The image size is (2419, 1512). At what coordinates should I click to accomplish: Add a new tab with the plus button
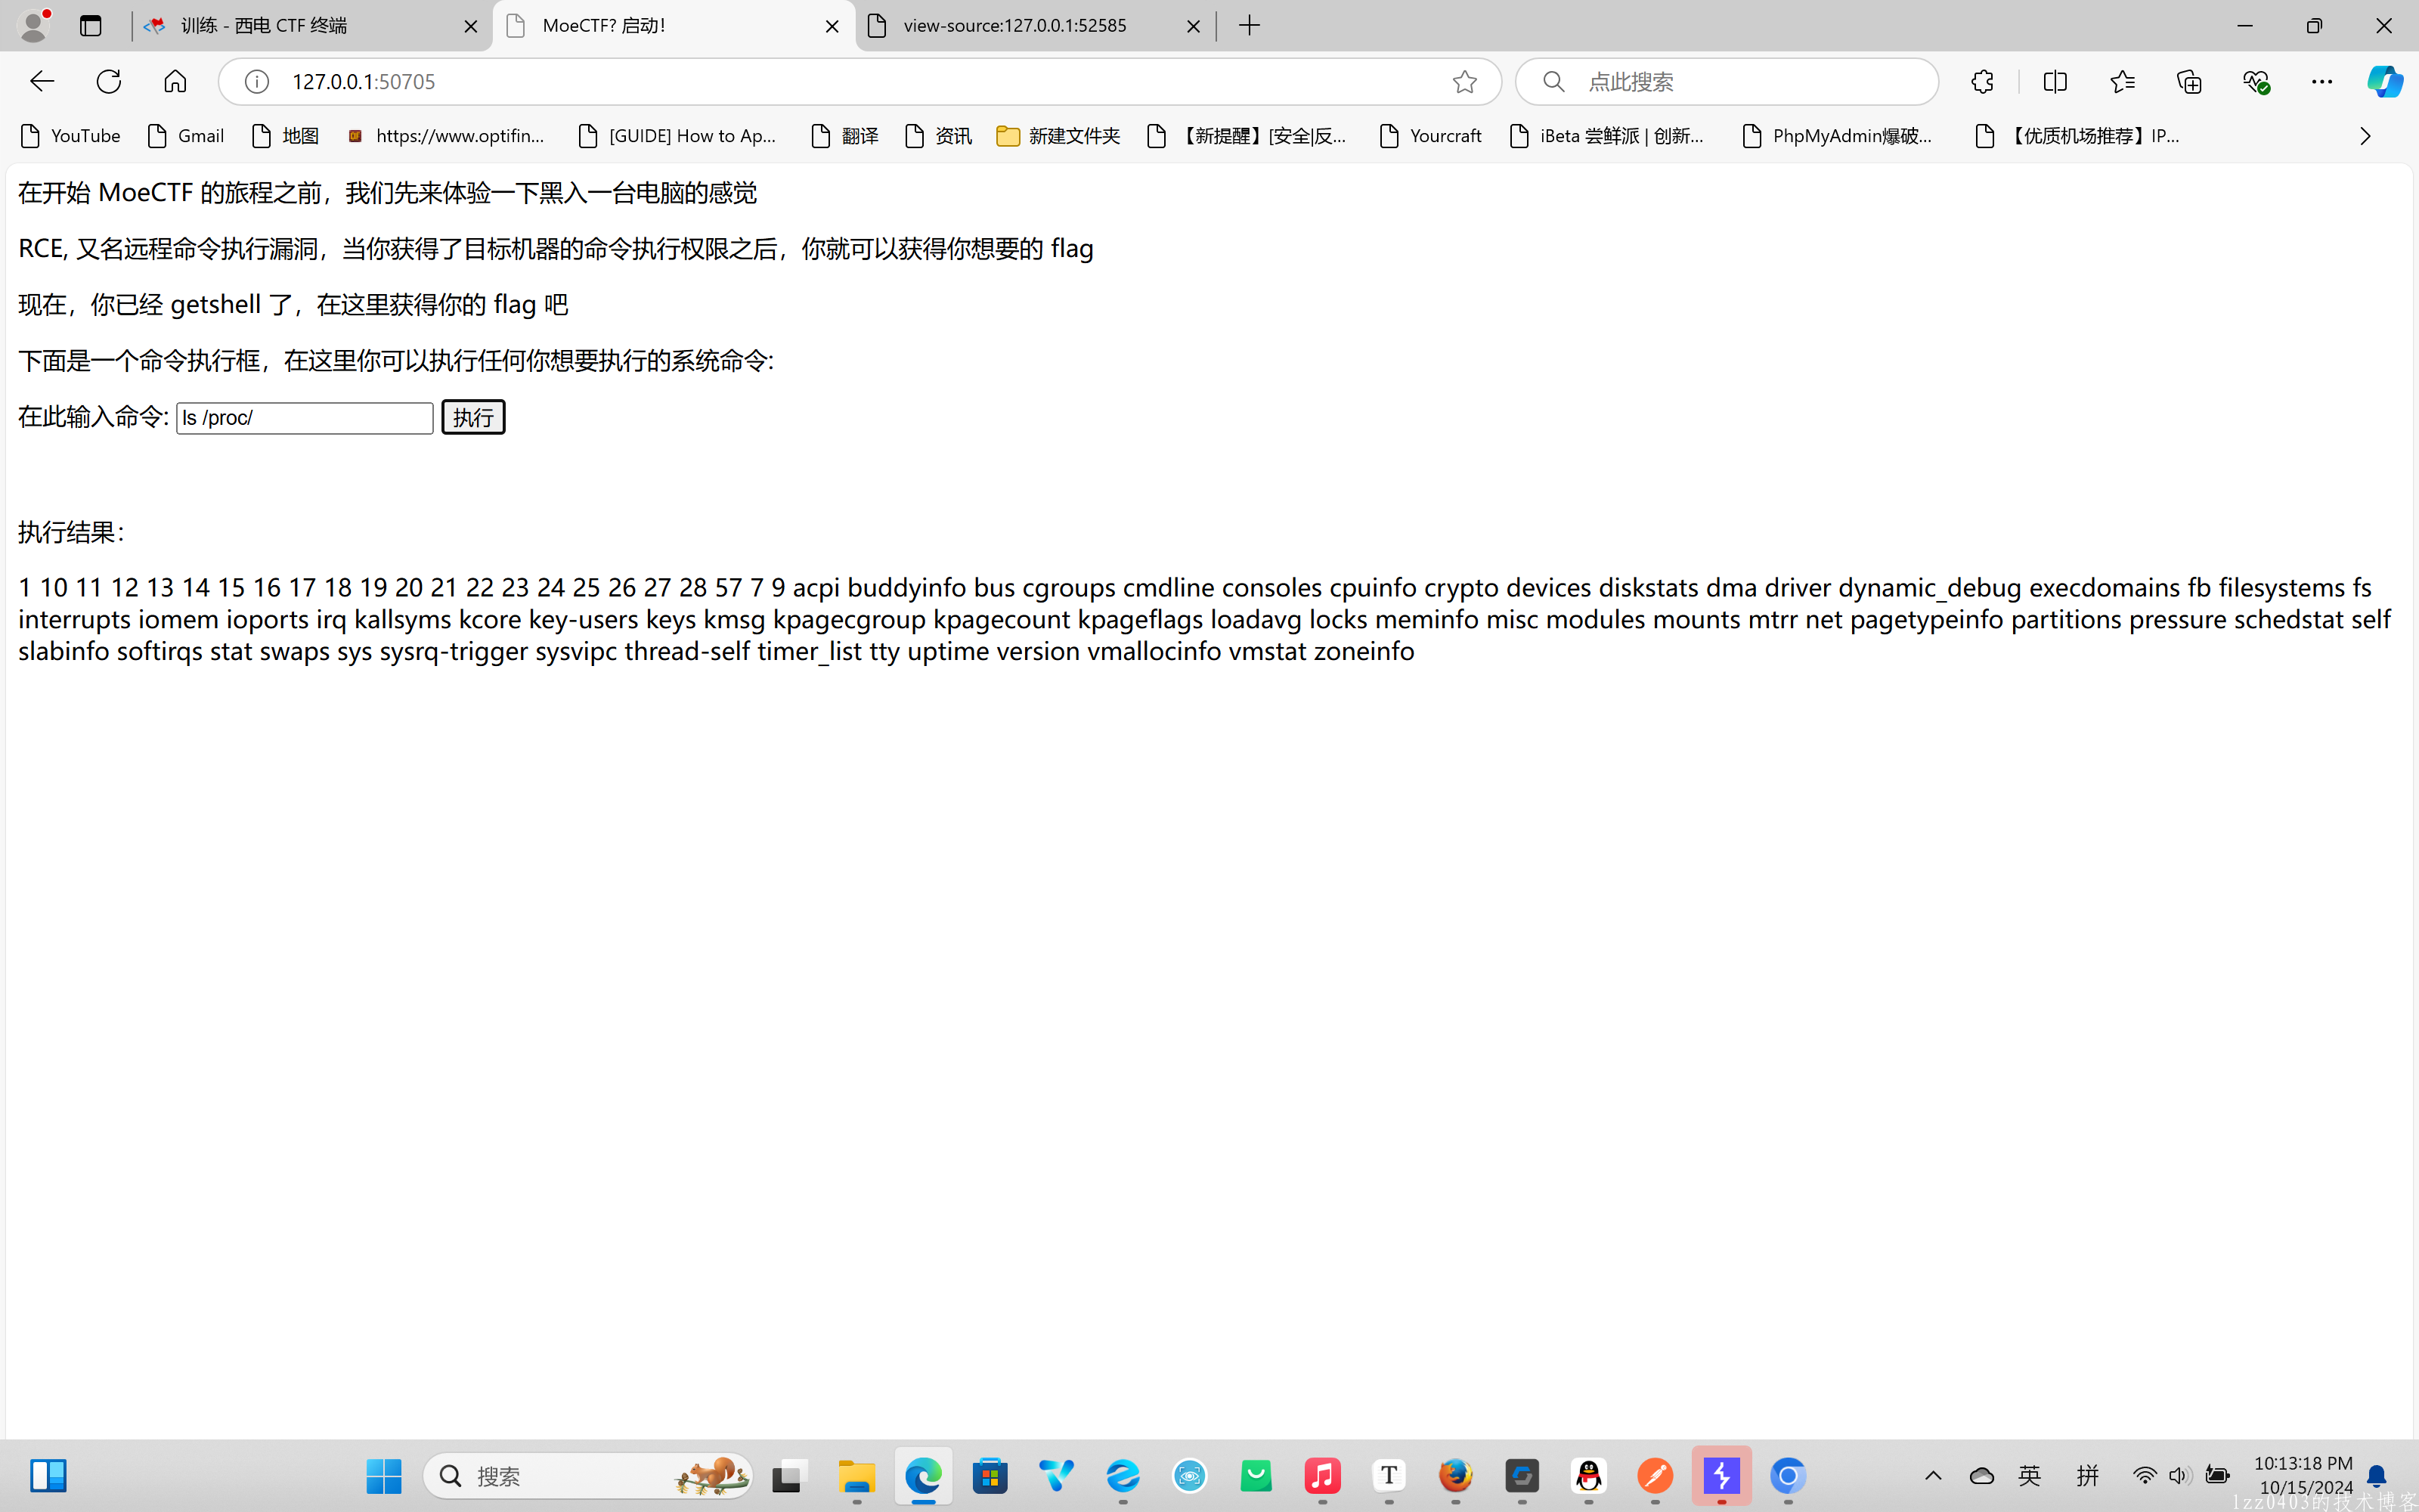(1250, 25)
